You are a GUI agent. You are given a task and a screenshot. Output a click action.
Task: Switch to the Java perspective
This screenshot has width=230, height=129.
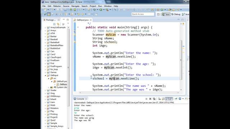pos(166,14)
